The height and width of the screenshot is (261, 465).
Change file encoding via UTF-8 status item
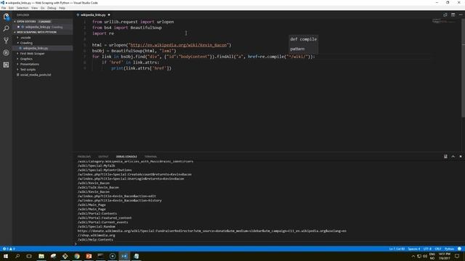pos(427,249)
